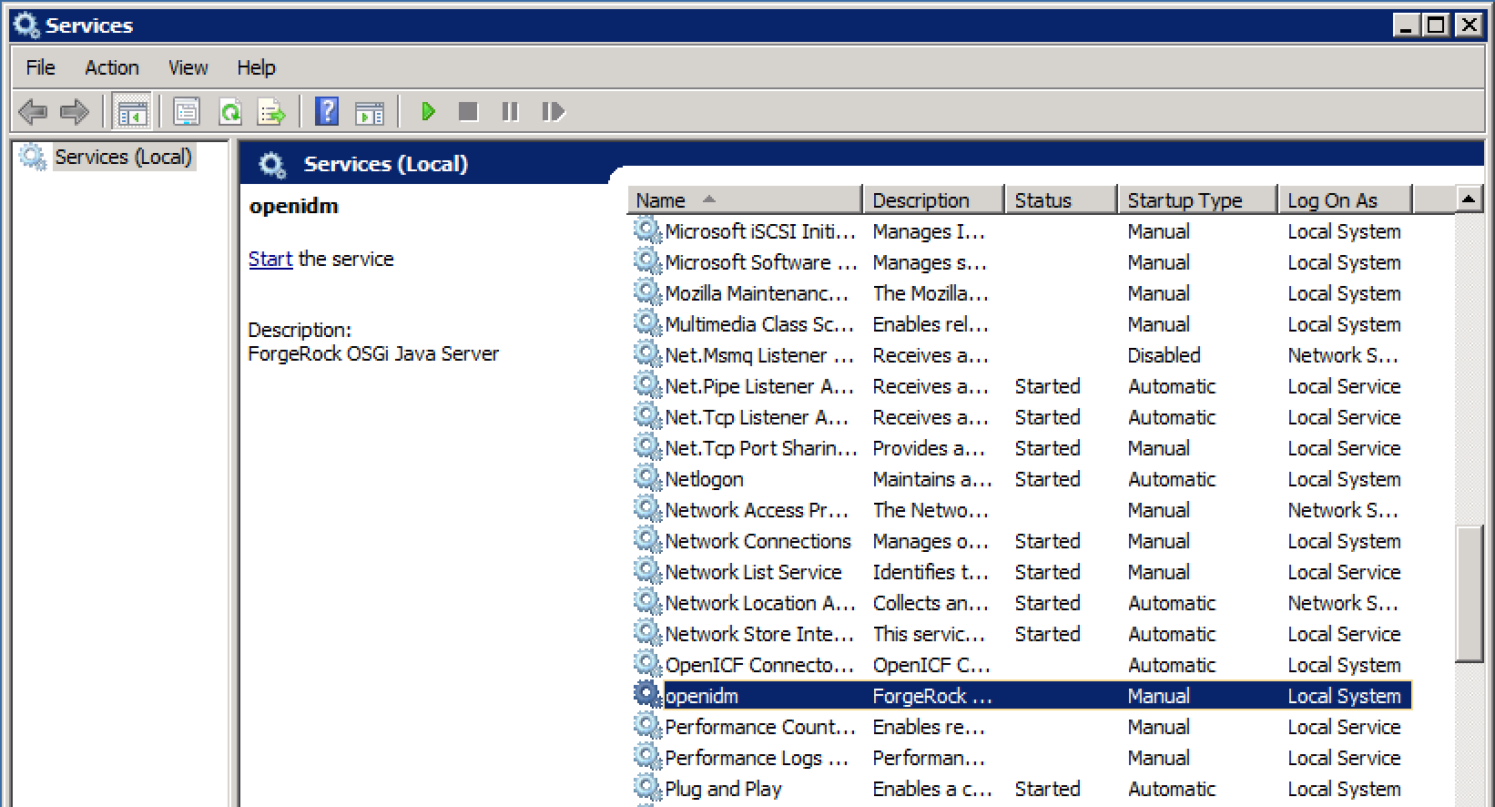Screen dimensions: 1495x807
Task: Select the OpenICF Connecto... service icon
Action: click(x=647, y=664)
